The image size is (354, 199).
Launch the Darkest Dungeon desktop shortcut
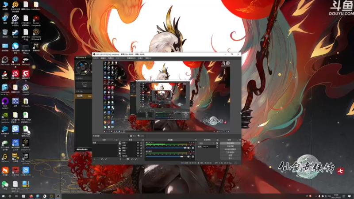pos(36,20)
